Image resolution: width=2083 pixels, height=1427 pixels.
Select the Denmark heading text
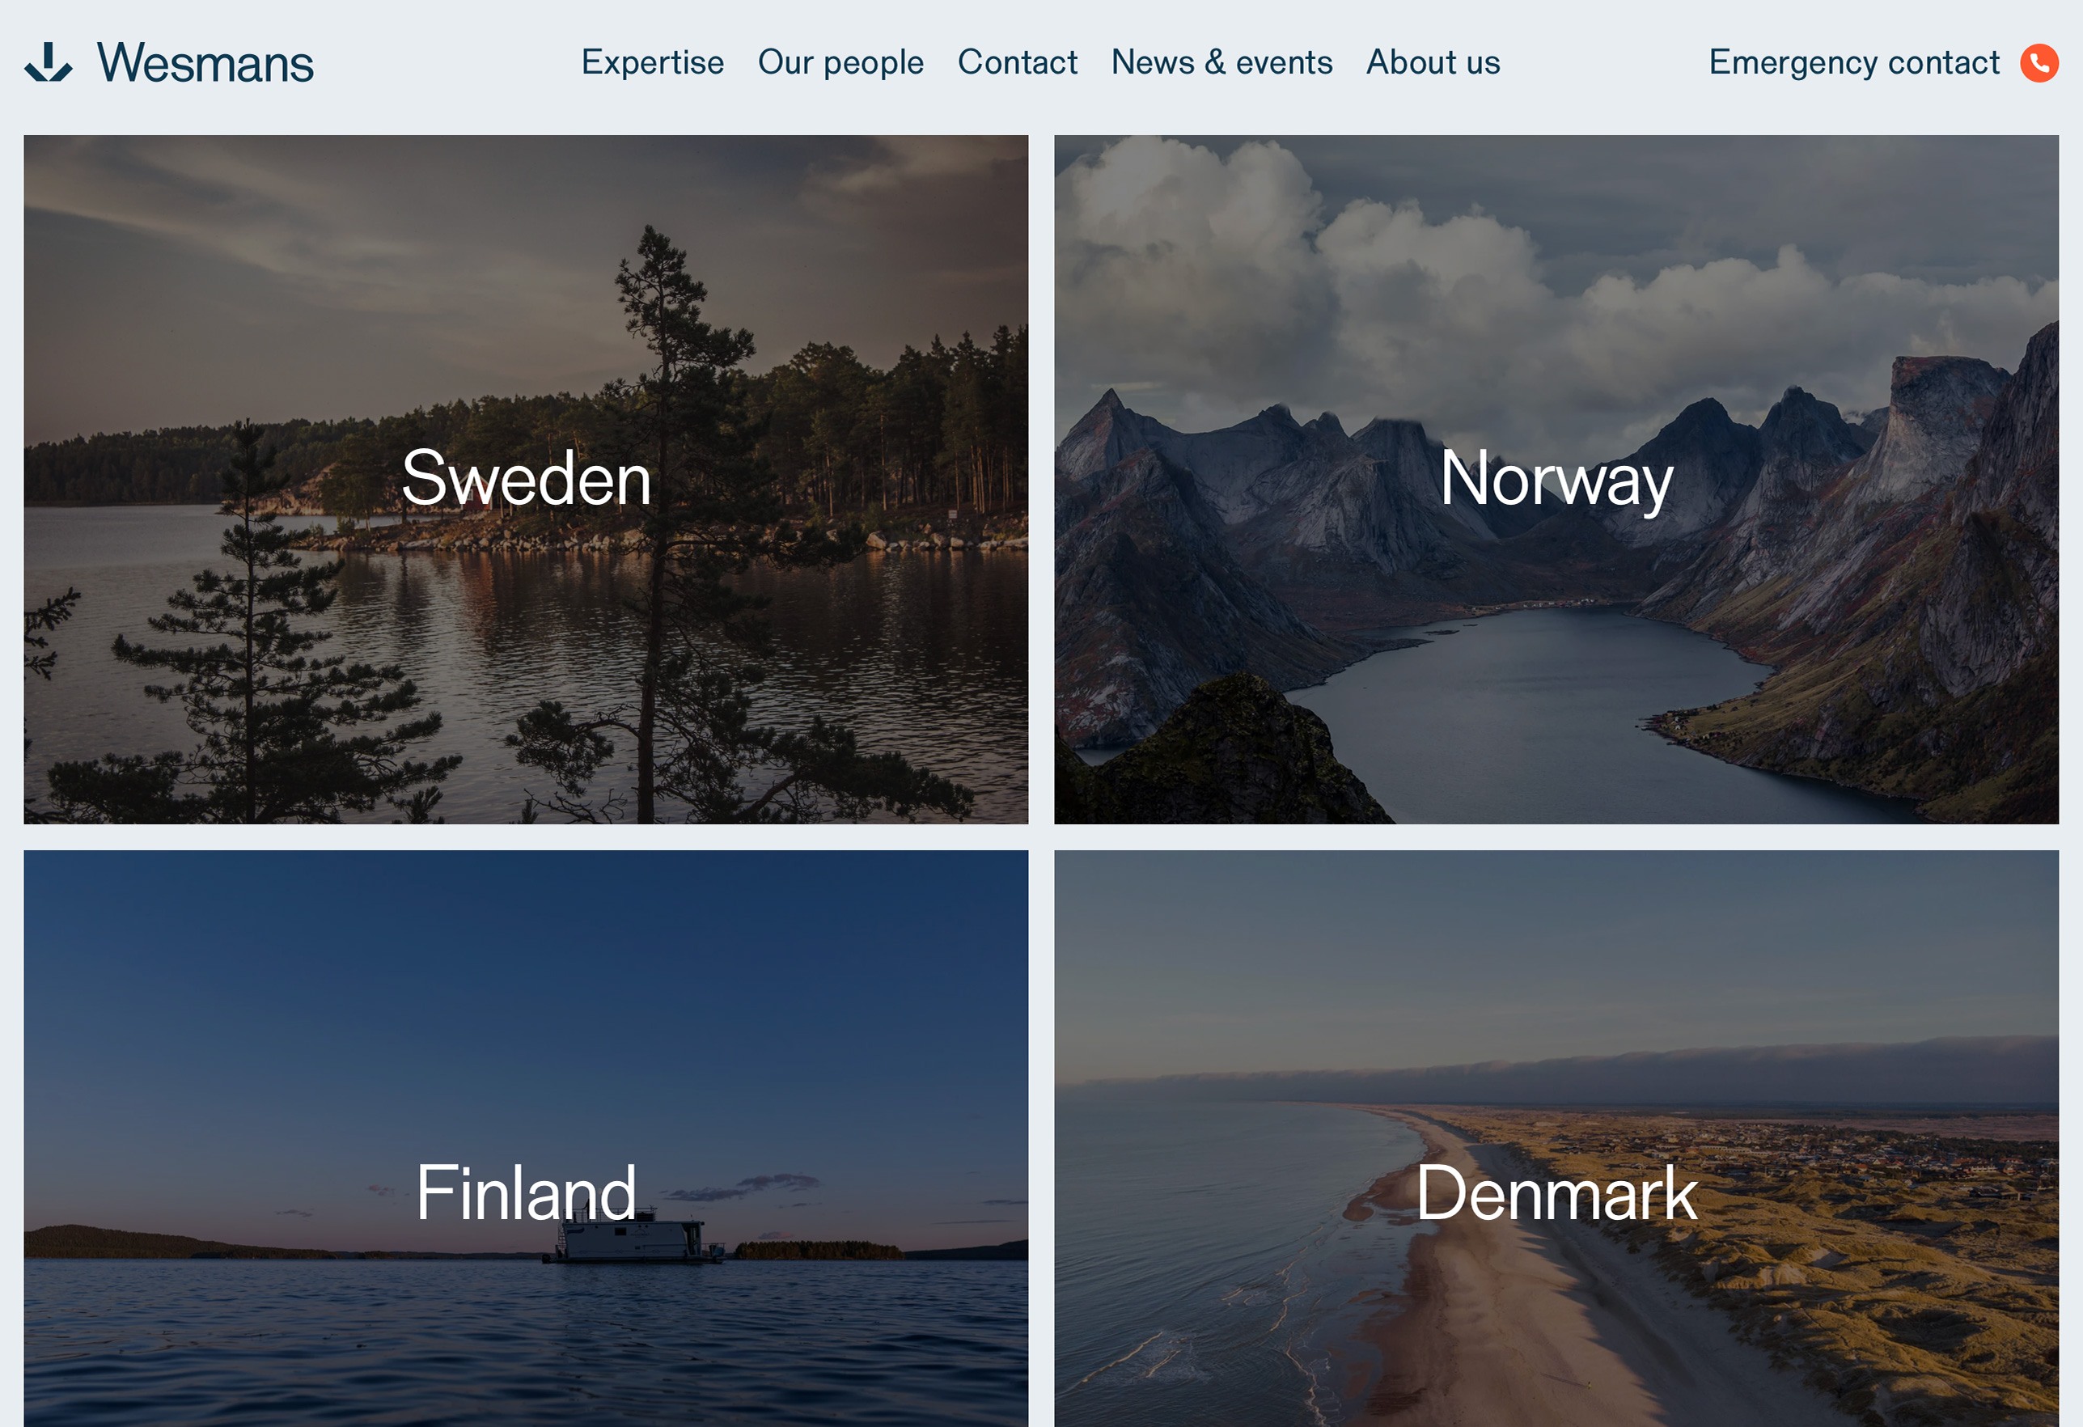1556,1193
